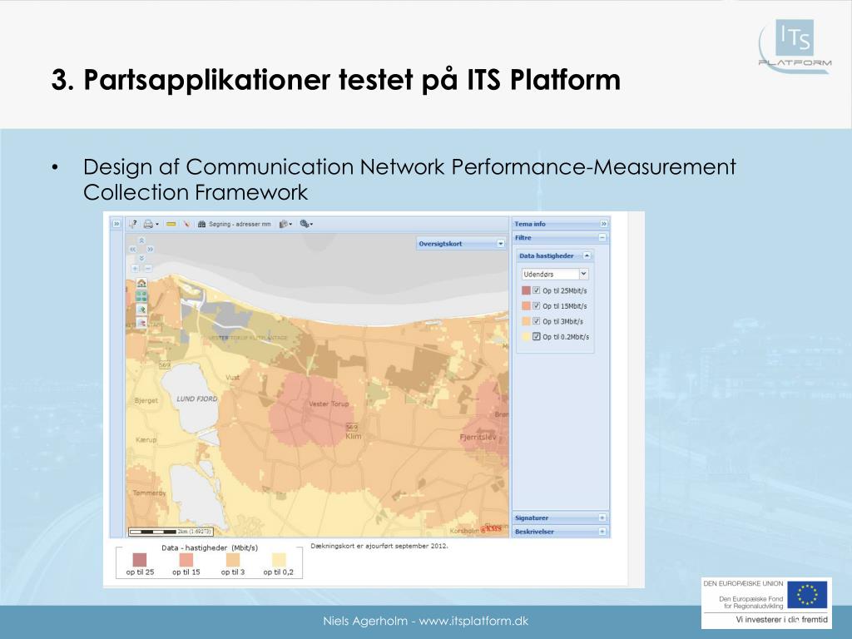This screenshot has height=639, width=852.
Task: Click the zoom-to-selection map tool icon
Action: point(141,310)
